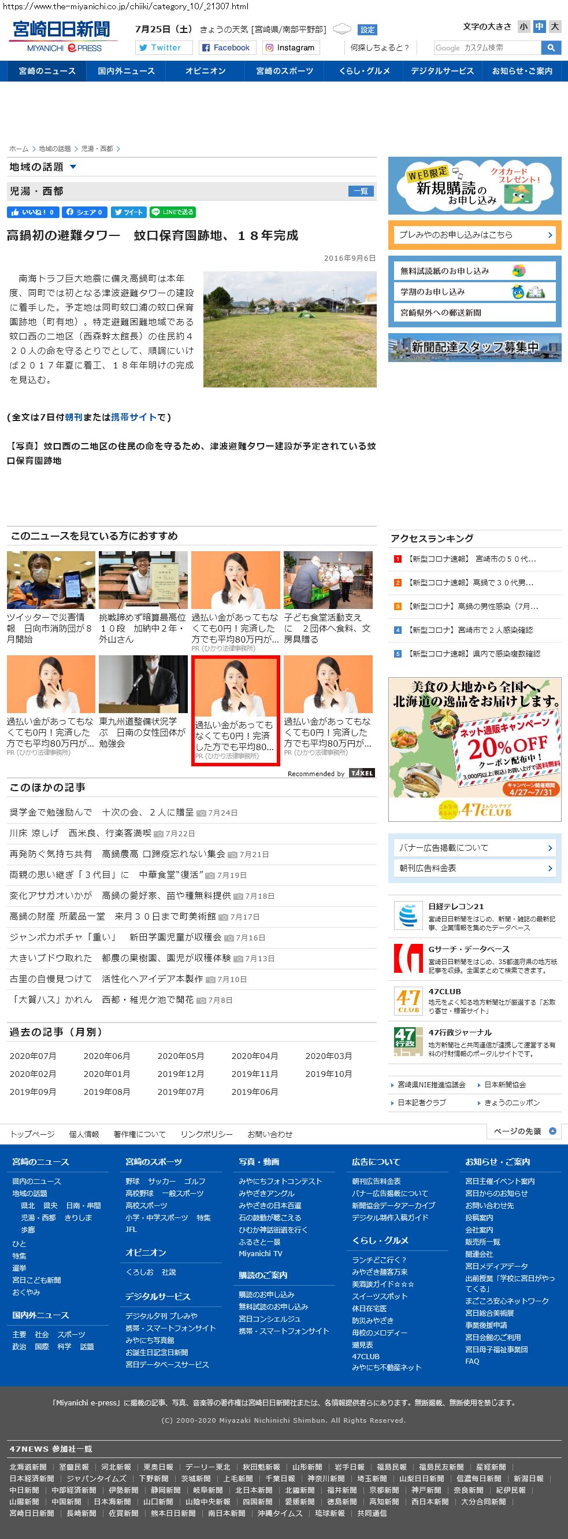568x1539 pixels.
Task: Open the Instagram link in the header
Action: coord(290,48)
